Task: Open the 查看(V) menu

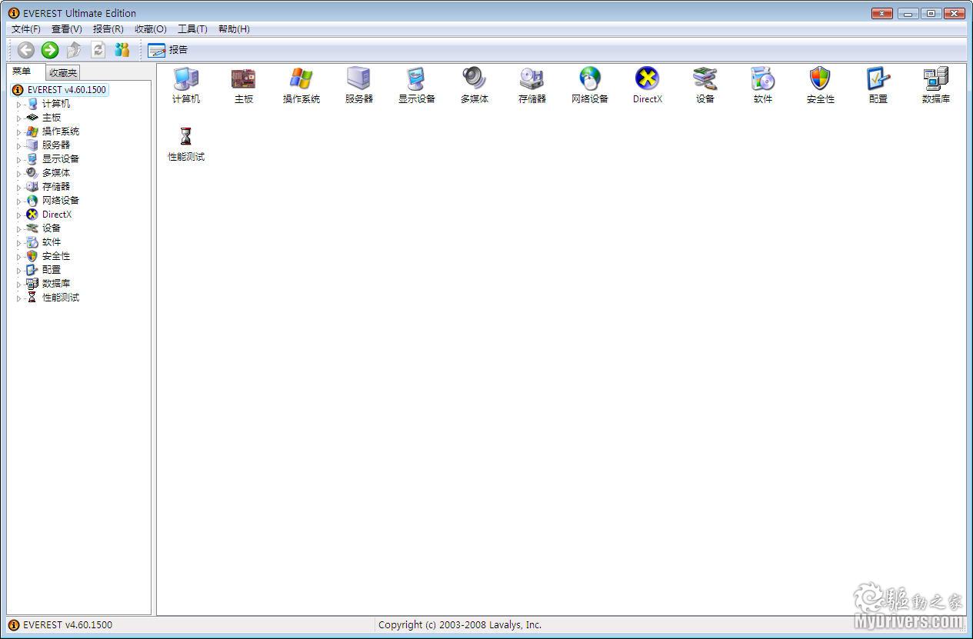Action: (67, 29)
